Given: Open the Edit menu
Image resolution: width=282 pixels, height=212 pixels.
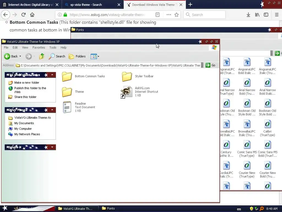Looking at the screenshot, I should (x=15, y=47).
